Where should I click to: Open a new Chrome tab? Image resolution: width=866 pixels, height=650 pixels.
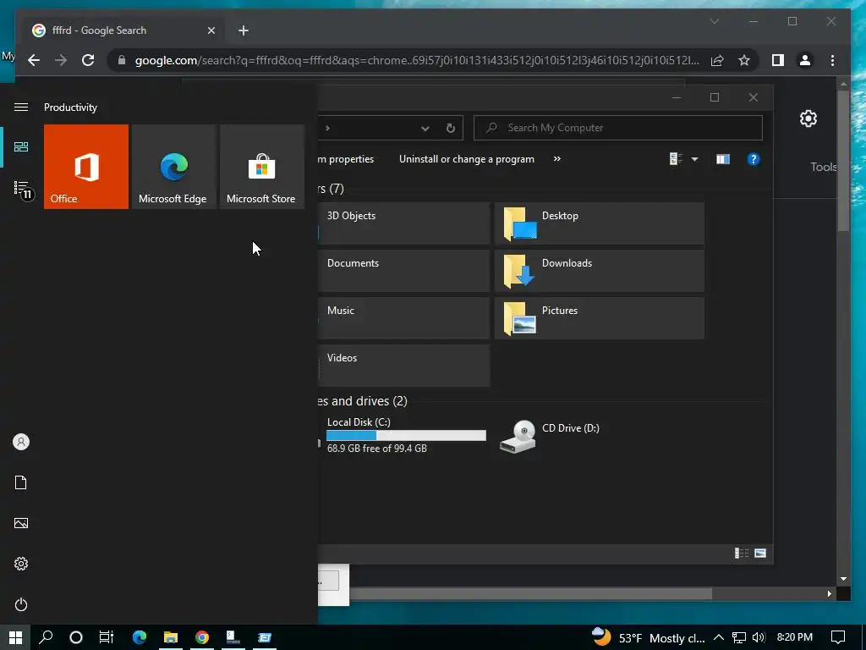244,30
